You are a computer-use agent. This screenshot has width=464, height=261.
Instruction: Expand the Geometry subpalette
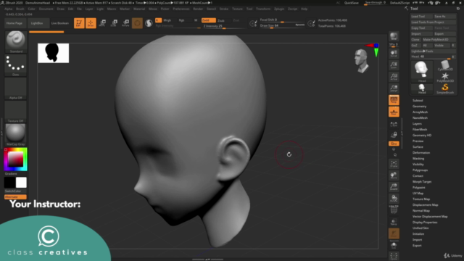(419, 107)
